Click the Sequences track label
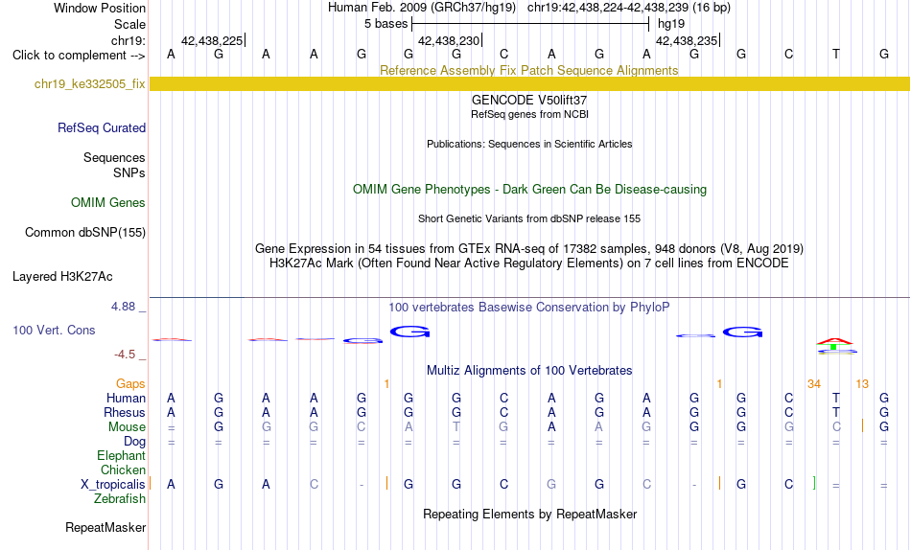This screenshot has height=550, width=911. [x=114, y=157]
